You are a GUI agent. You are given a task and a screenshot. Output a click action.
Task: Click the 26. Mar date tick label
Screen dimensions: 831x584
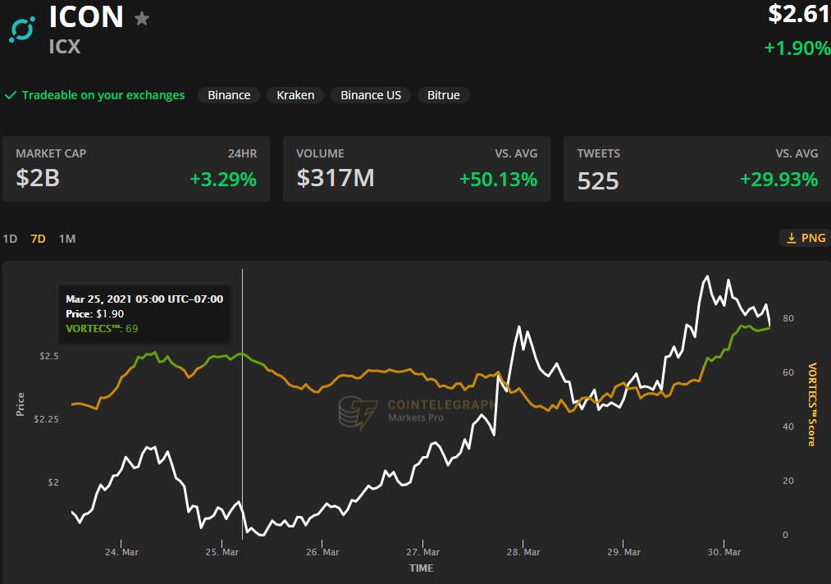pos(322,552)
